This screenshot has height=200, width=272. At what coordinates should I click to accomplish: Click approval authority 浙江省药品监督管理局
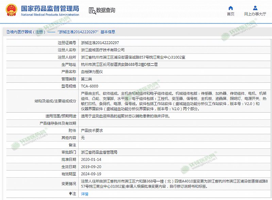(x=99, y=152)
